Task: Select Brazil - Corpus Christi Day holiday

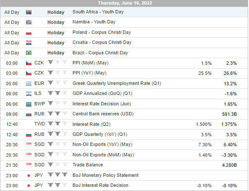Action: point(100,53)
